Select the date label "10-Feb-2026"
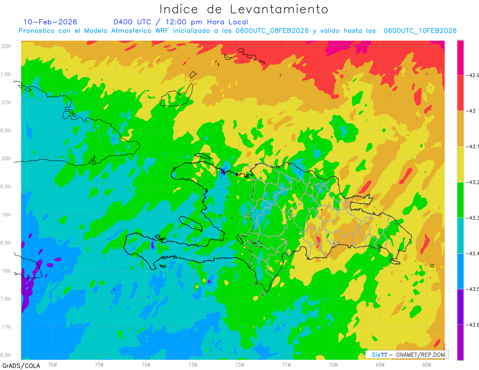Viewport: 479px width, 370px height. coord(50,22)
